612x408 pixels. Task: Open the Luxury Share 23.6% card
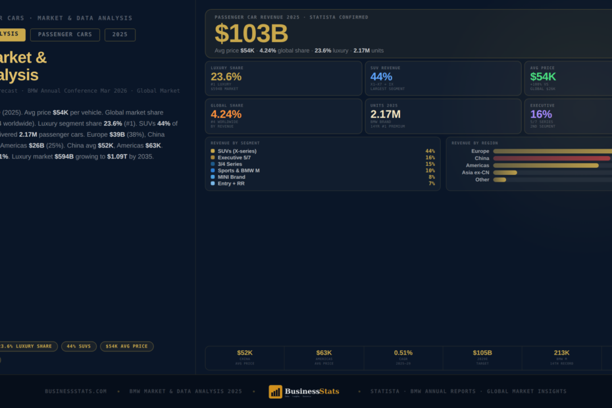(x=284, y=78)
